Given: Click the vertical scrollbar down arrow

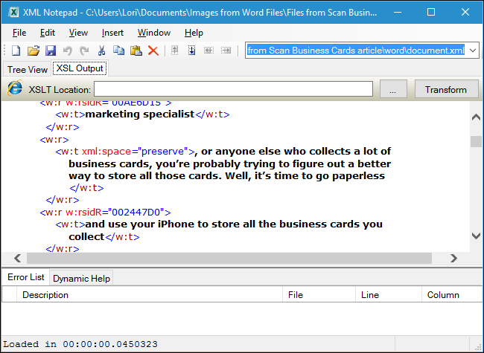Looking at the screenshot, I should pos(477,236).
